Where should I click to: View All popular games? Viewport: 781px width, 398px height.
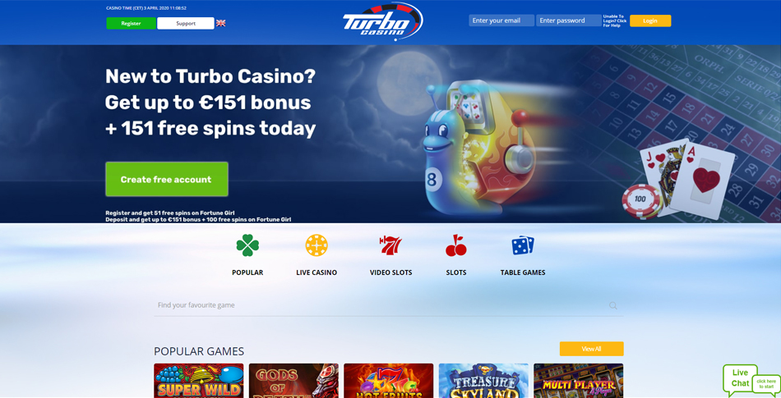[591, 349]
